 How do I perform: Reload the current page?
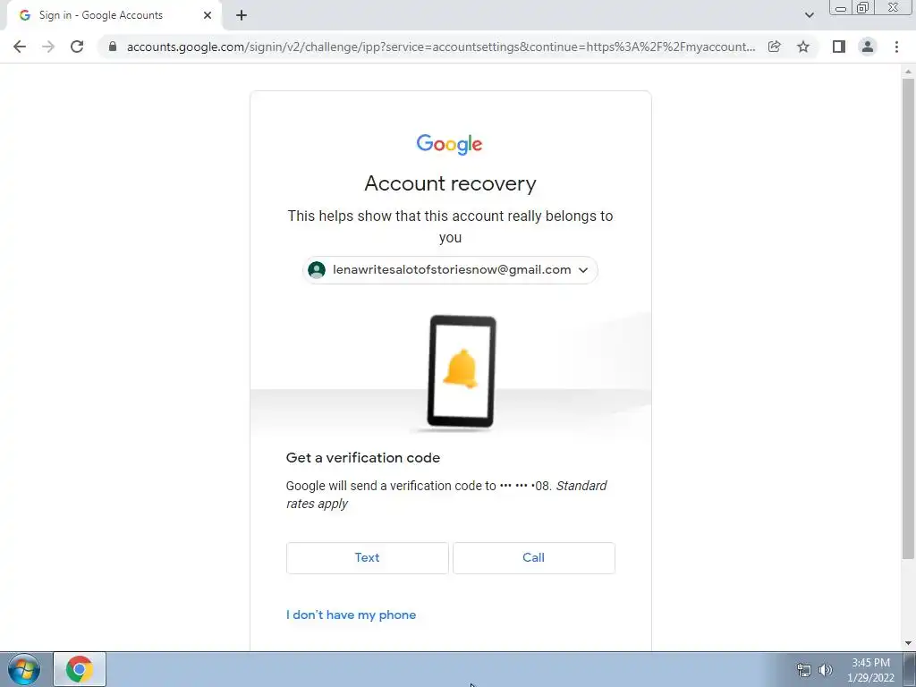(x=77, y=47)
